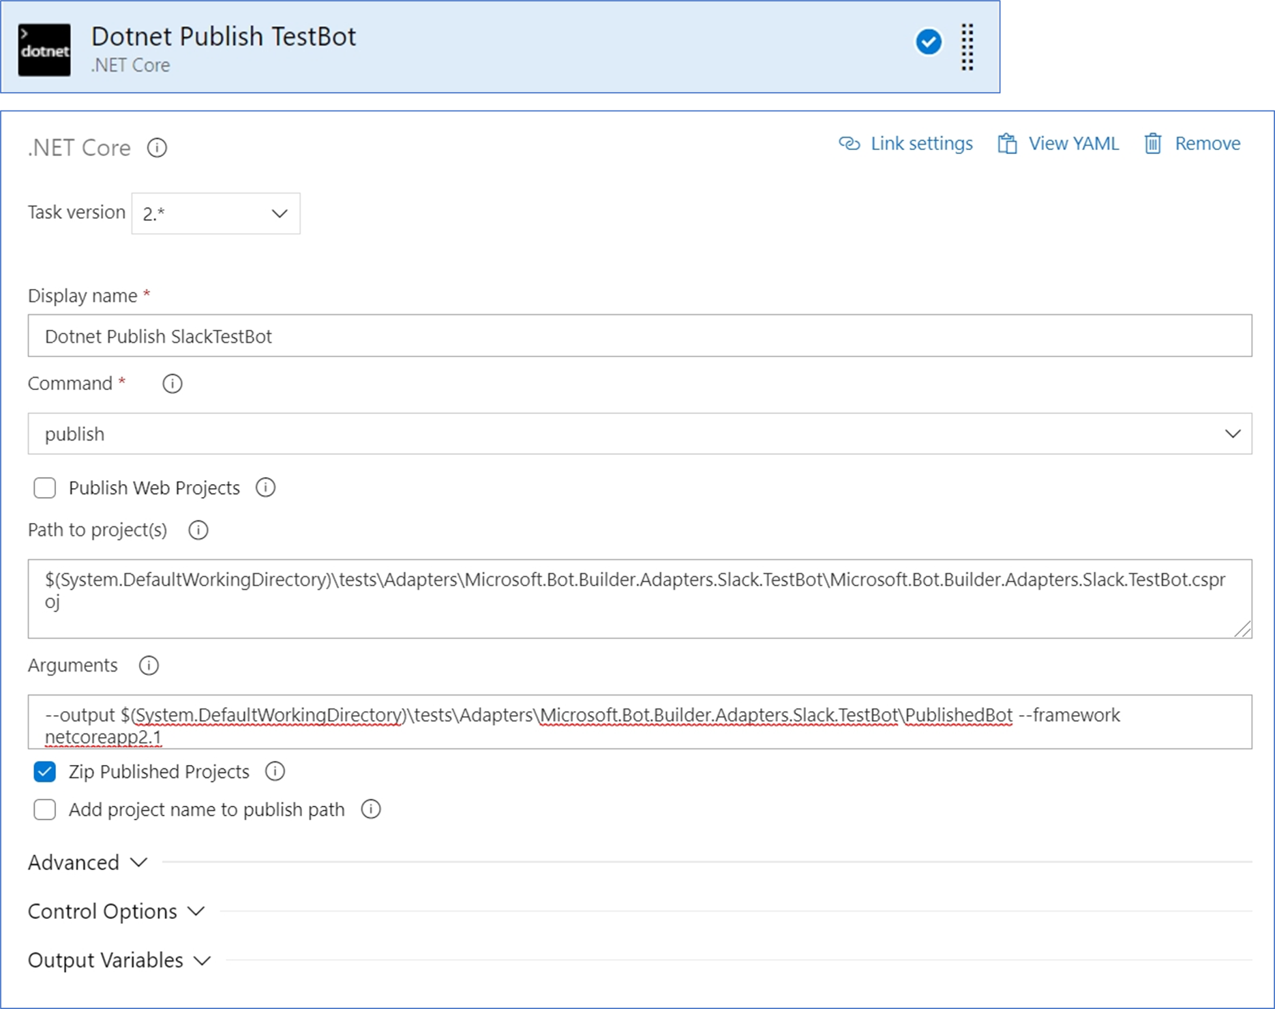The image size is (1275, 1009).
Task: Show info for Publish Web Projects
Action: pyautogui.click(x=265, y=487)
